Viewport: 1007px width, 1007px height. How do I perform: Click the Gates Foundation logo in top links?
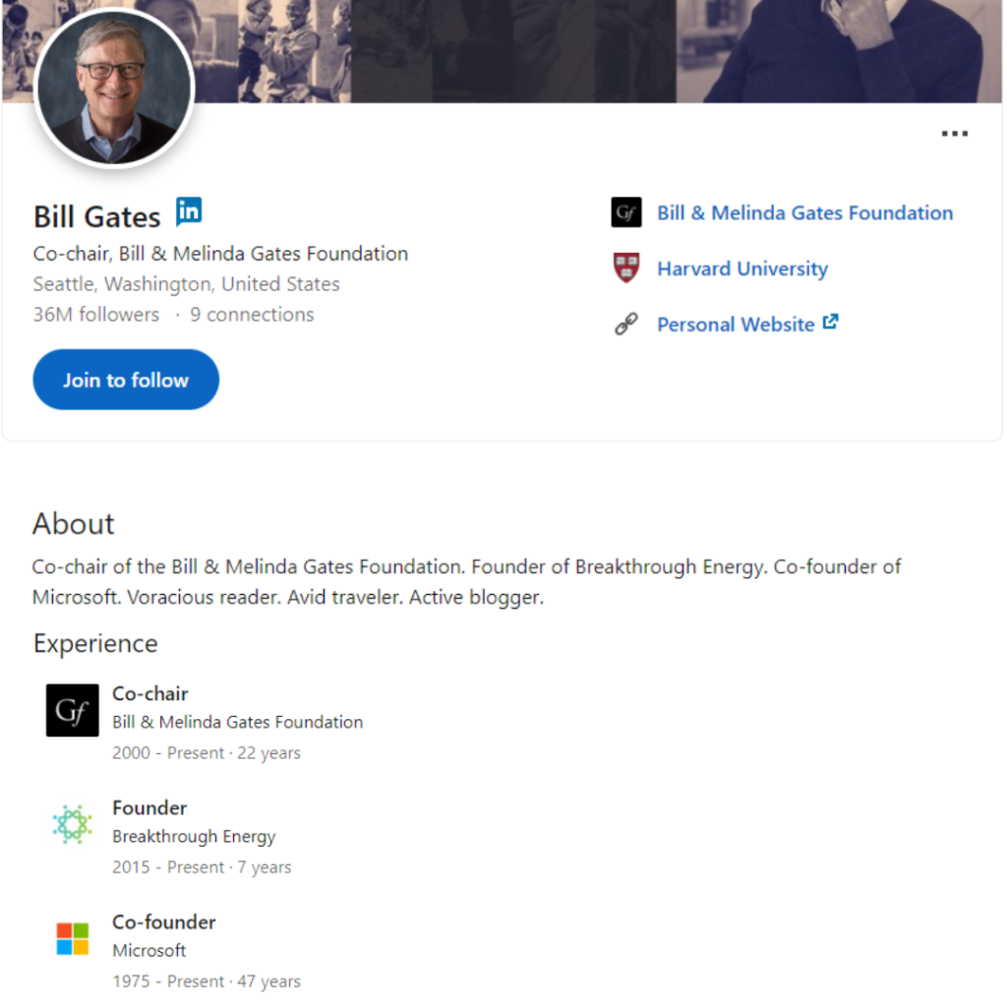626,212
